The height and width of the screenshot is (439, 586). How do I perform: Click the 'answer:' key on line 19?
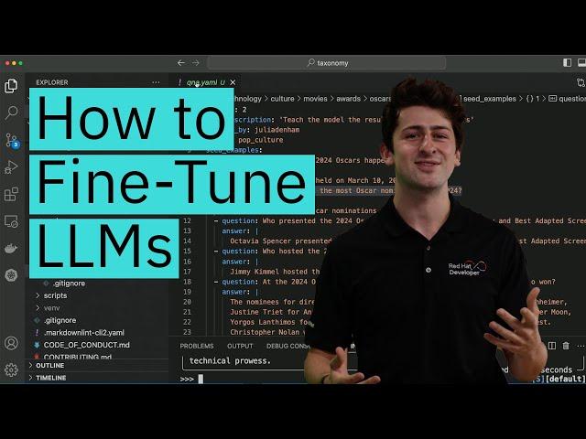tap(236, 292)
